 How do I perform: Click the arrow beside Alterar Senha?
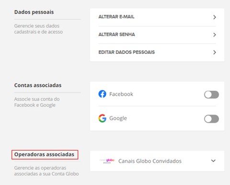215,35
